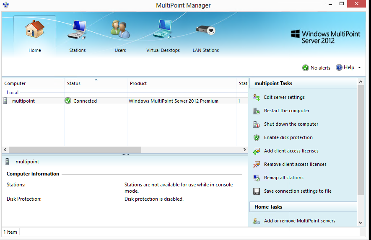371x240 pixels.
Task: Click the list horizontal scroll left arrow
Action: (x=5, y=150)
